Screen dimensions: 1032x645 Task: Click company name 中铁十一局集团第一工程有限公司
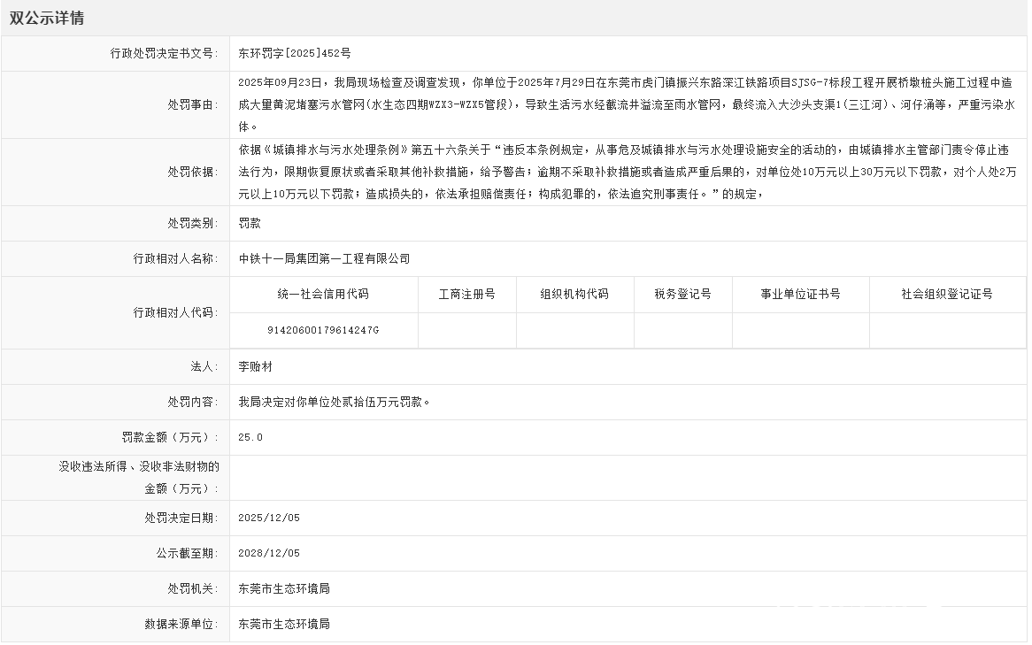tap(325, 259)
